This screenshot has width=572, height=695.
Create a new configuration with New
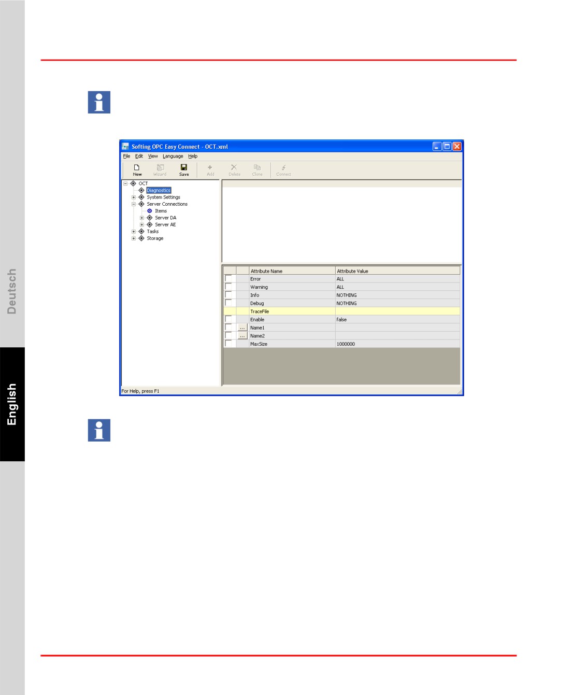(137, 169)
